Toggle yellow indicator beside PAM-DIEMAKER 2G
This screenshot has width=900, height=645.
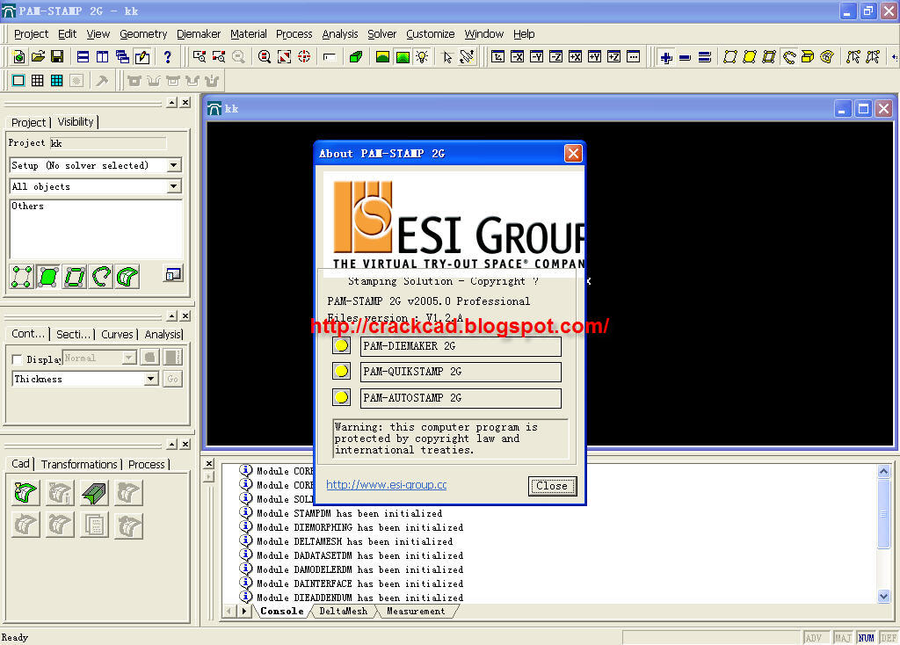tap(342, 345)
